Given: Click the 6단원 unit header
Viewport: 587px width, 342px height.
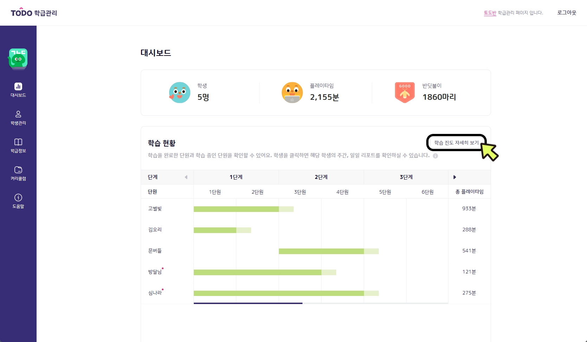Looking at the screenshot, I should (428, 192).
